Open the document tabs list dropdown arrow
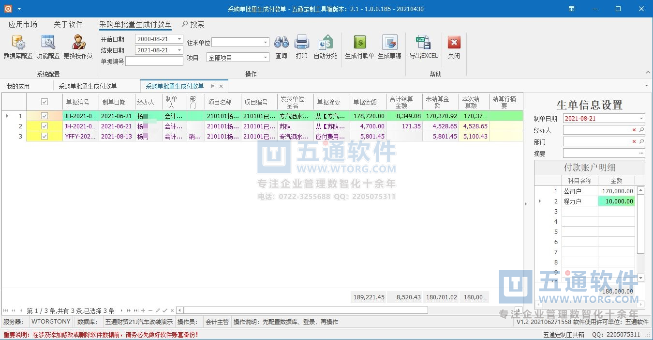 [647, 86]
